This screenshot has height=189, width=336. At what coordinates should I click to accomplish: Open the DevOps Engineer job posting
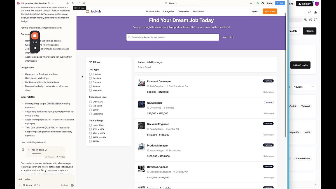[157, 167]
